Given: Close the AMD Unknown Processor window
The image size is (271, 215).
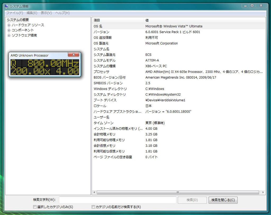Looking at the screenshot, I should (74, 54).
